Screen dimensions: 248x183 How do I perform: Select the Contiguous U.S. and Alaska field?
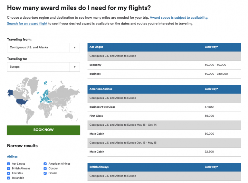click(38, 48)
